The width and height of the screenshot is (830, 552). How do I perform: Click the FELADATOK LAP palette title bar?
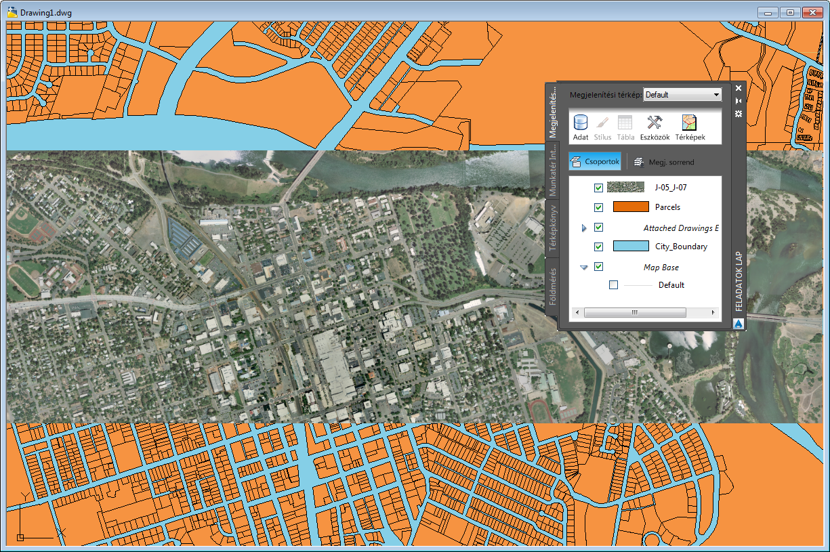tap(739, 282)
